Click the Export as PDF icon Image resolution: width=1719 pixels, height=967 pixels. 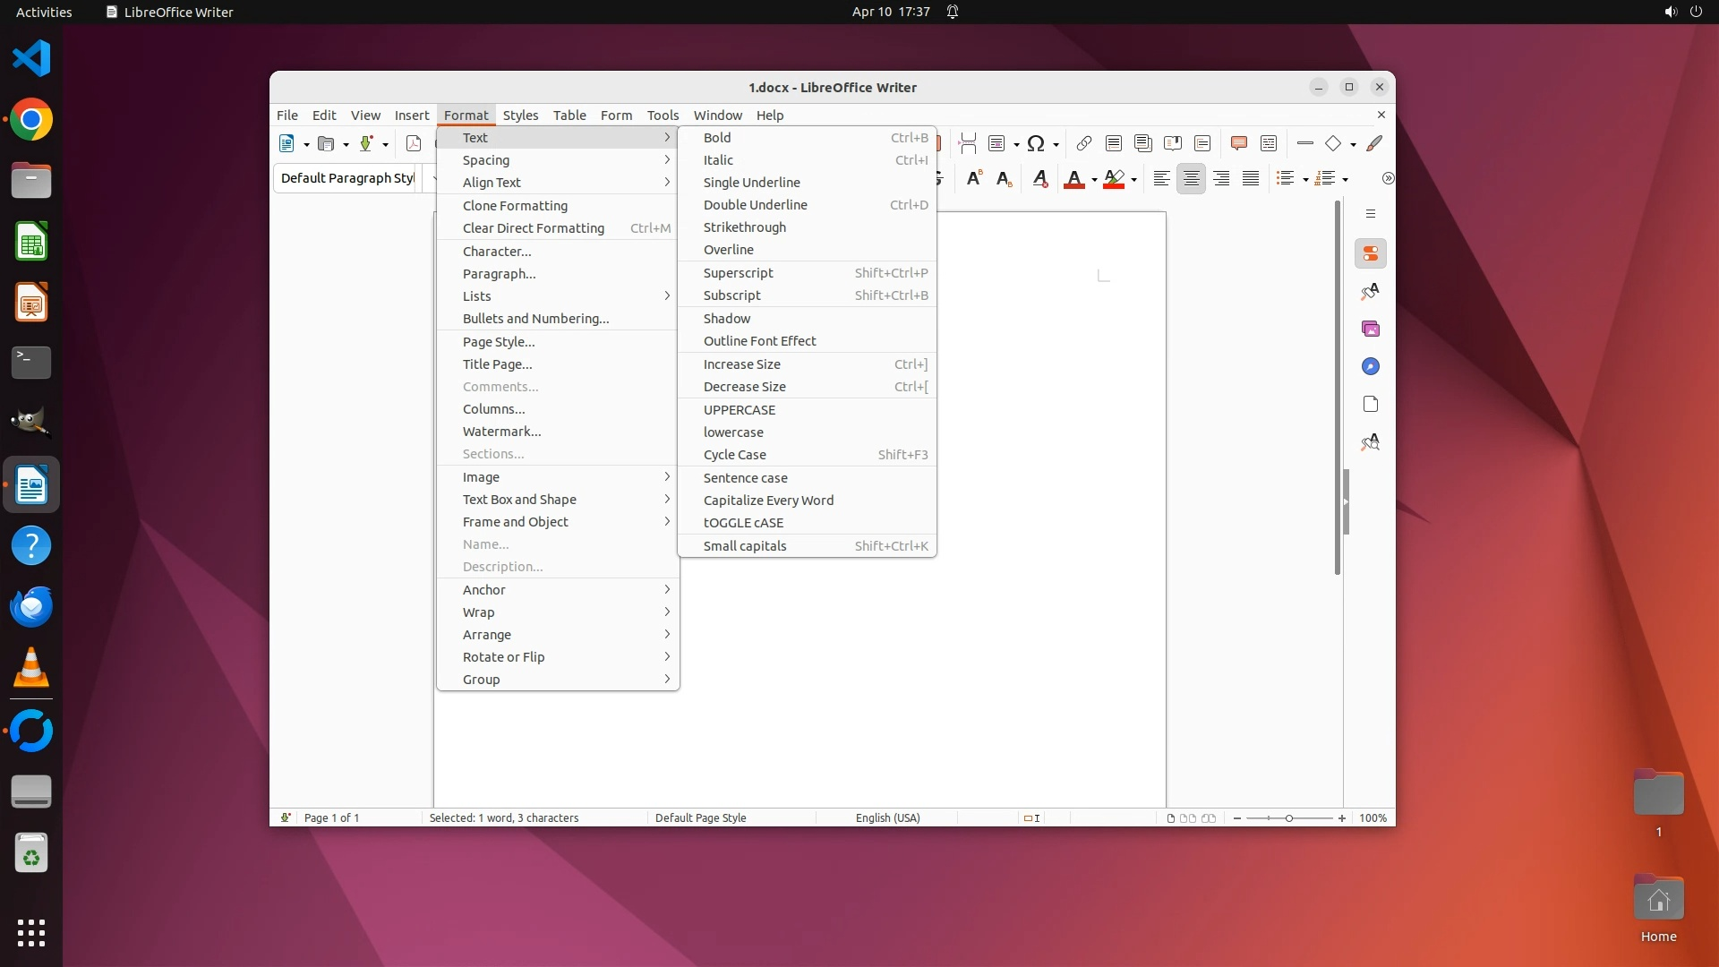[414, 143]
